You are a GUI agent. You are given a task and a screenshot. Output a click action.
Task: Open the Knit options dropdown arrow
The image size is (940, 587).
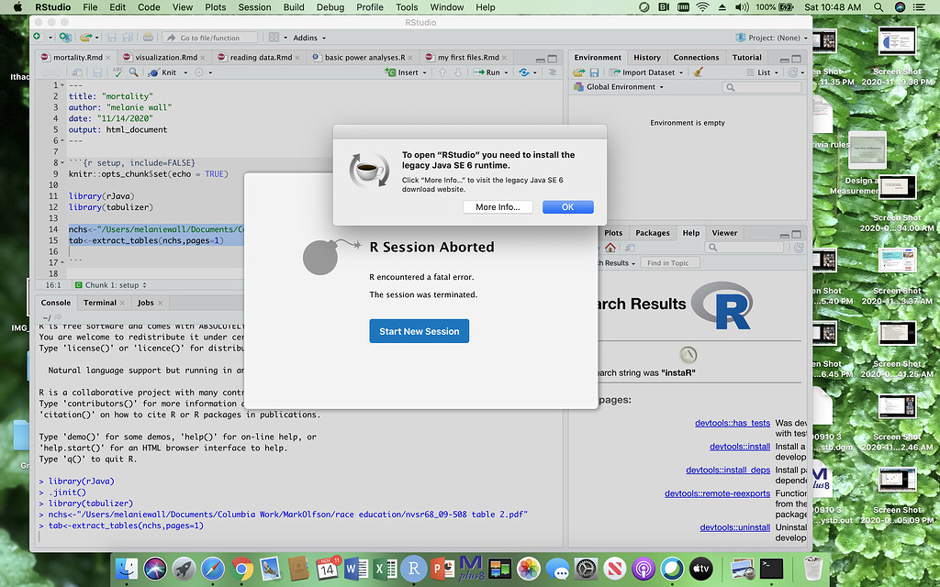tap(185, 72)
